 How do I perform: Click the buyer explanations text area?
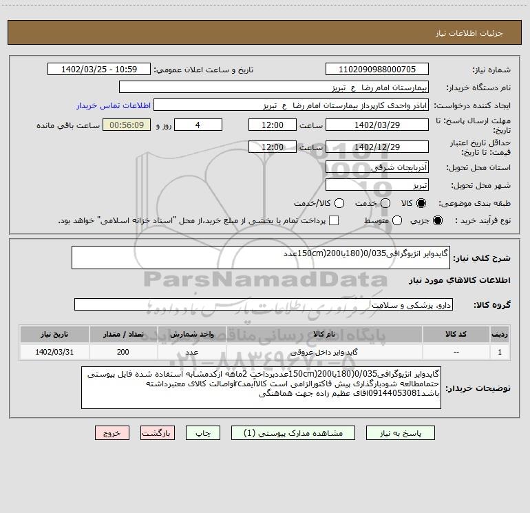[261, 388]
